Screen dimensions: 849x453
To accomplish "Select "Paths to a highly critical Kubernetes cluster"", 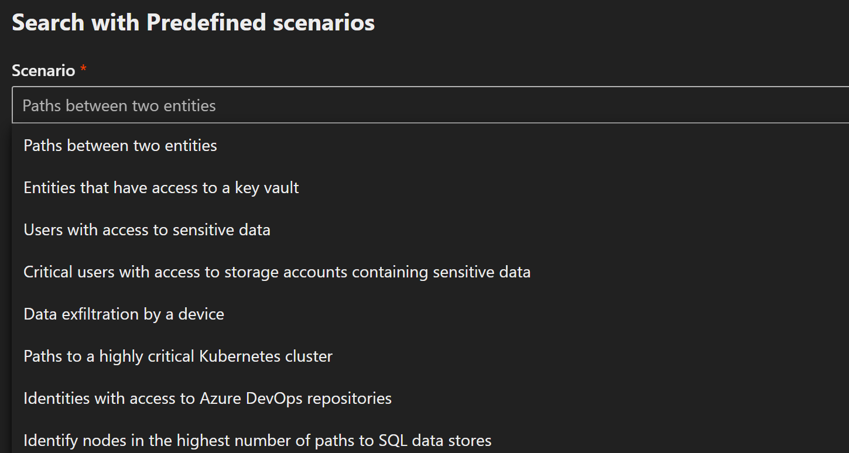I will click(178, 356).
